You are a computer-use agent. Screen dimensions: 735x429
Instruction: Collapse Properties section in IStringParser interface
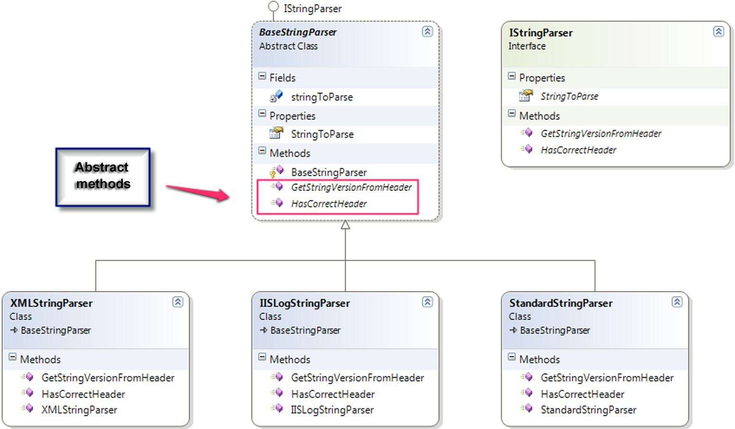tap(512, 76)
